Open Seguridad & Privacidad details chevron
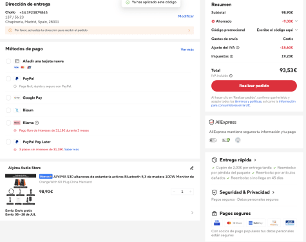The width and height of the screenshot is (306, 242). pos(273,192)
